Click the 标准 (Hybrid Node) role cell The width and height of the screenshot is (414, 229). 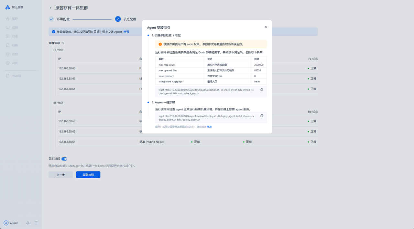pos(152,142)
